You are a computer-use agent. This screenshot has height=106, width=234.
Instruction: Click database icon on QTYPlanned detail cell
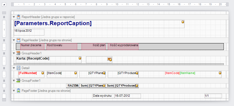pos(104,73)
